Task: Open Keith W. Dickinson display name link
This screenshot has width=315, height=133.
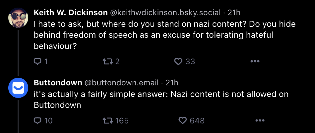Action: 71,13
